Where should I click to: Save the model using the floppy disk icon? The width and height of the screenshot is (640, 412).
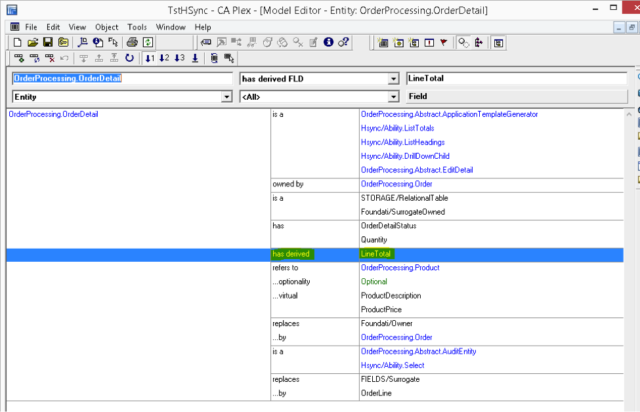(48, 42)
